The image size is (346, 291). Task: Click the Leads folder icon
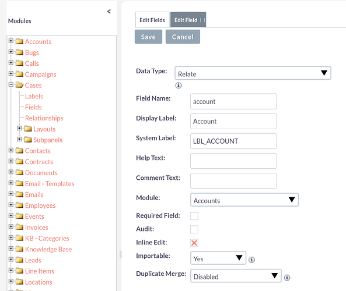tap(19, 260)
